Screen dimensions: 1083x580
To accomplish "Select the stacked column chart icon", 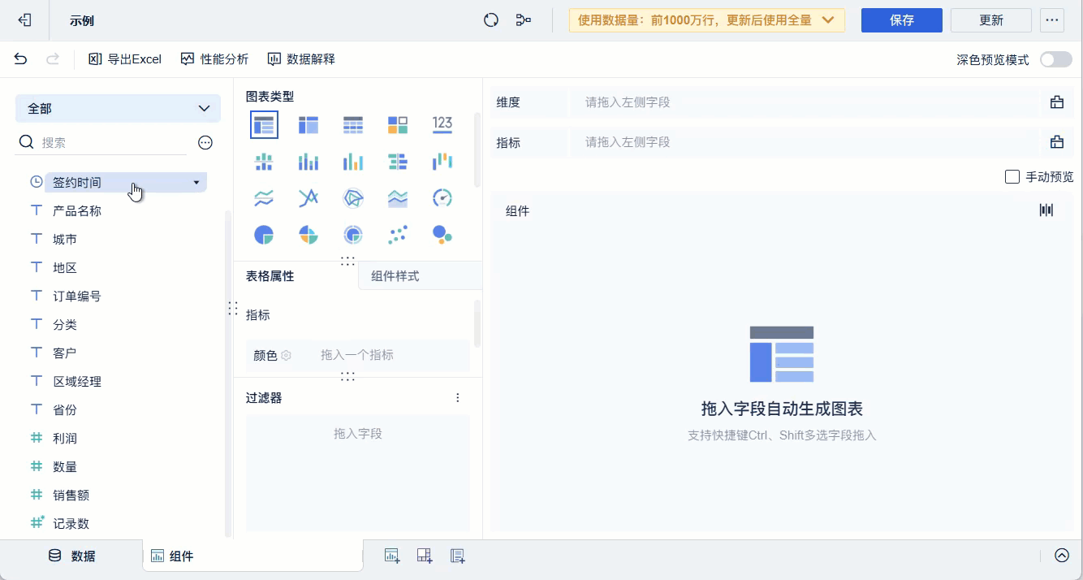I will [x=309, y=161].
